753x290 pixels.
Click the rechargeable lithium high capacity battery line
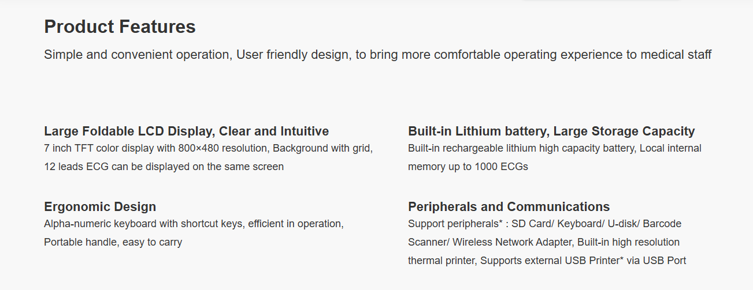(555, 148)
